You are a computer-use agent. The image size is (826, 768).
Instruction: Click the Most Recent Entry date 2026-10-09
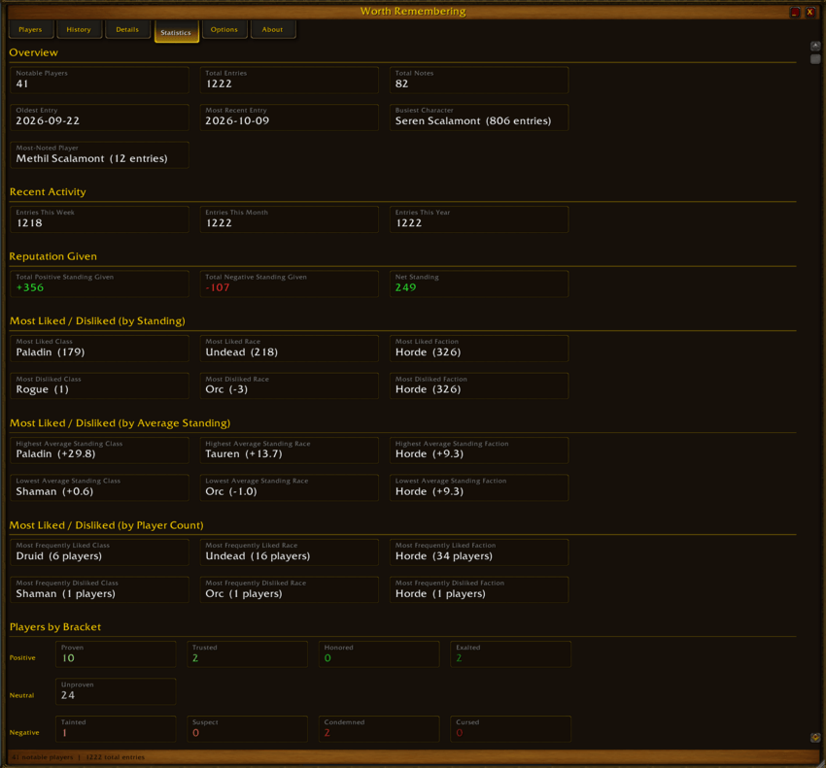tap(237, 121)
